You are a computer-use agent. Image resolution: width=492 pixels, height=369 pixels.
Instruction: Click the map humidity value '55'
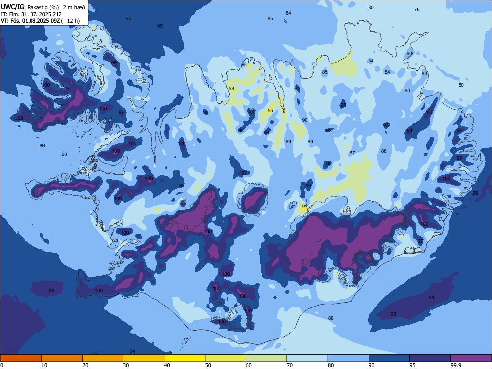(x=270, y=110)
